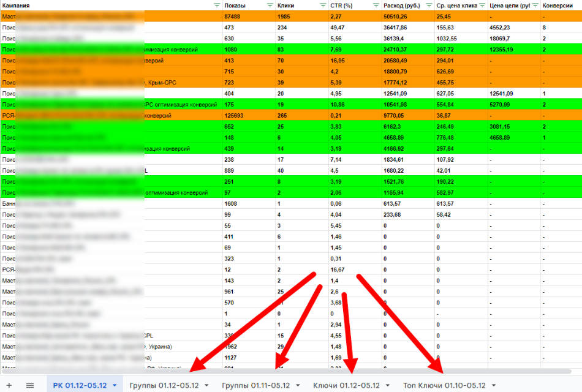Open the Цена цели column filter
The width and height of the screenshot is (582, 392).
(x=535, y=5)
